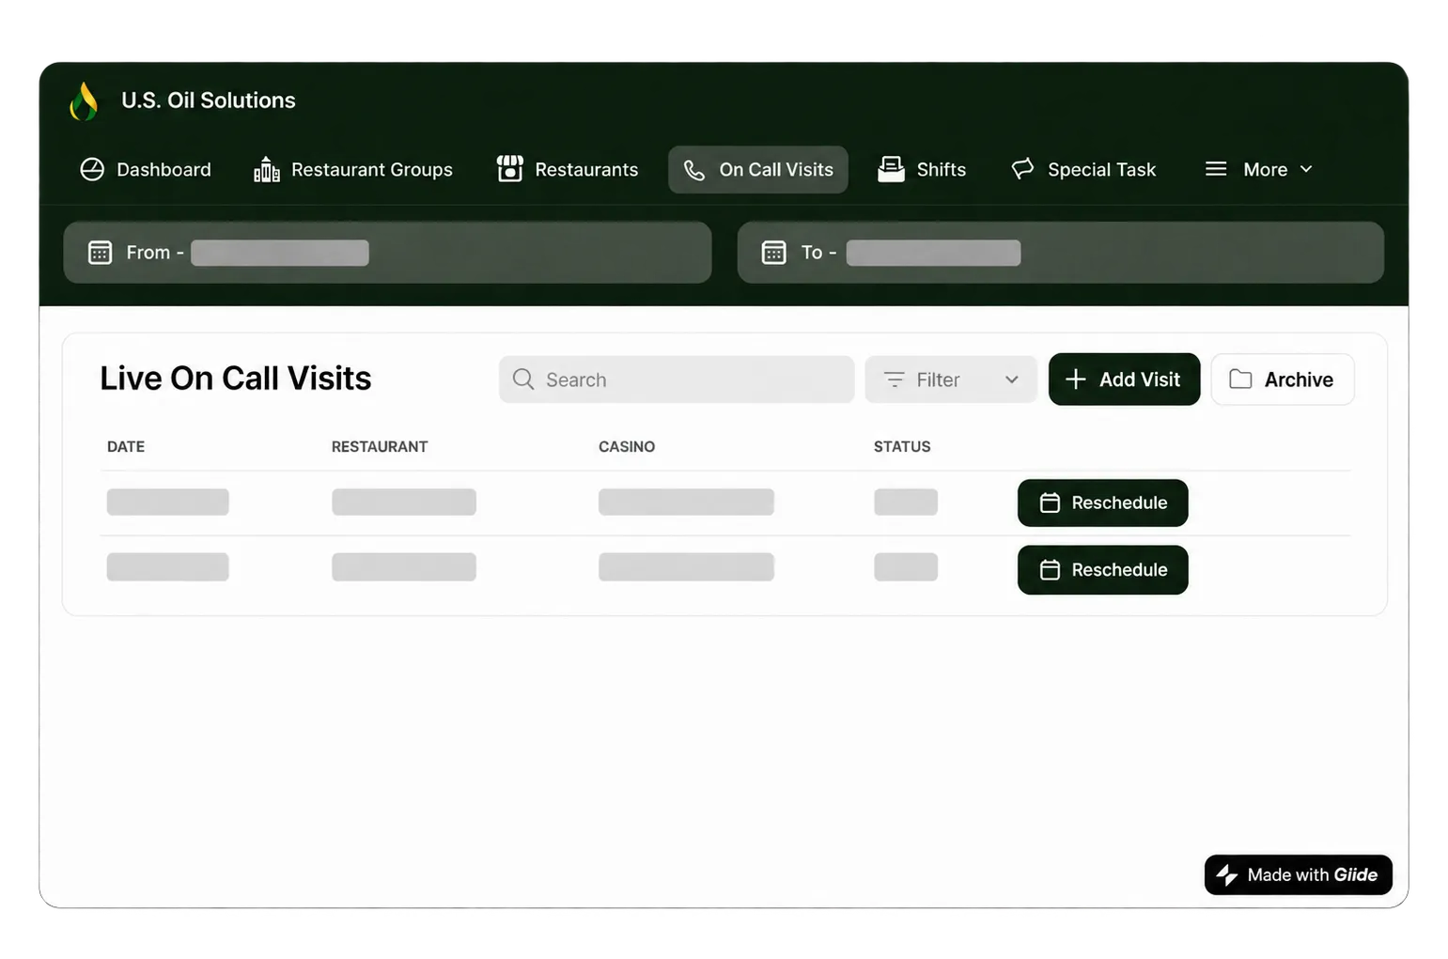Click the Dashboard gauge icon
1448x959 pixels.
point(92,169)
